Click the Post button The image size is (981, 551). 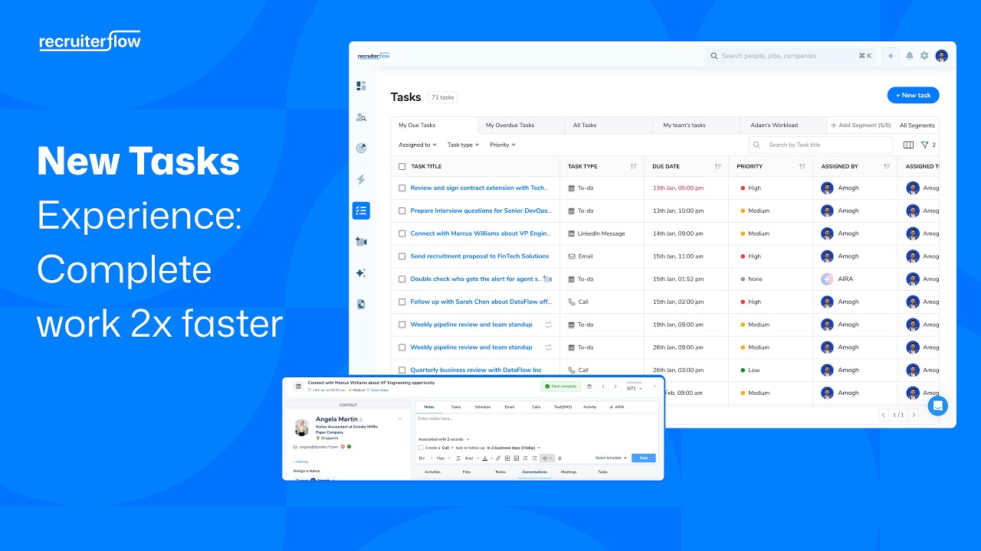[x=644, y=458]
